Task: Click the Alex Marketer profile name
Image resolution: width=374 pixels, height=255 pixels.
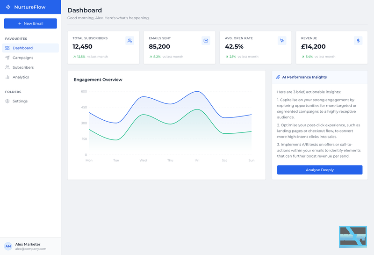Action: 28,244
